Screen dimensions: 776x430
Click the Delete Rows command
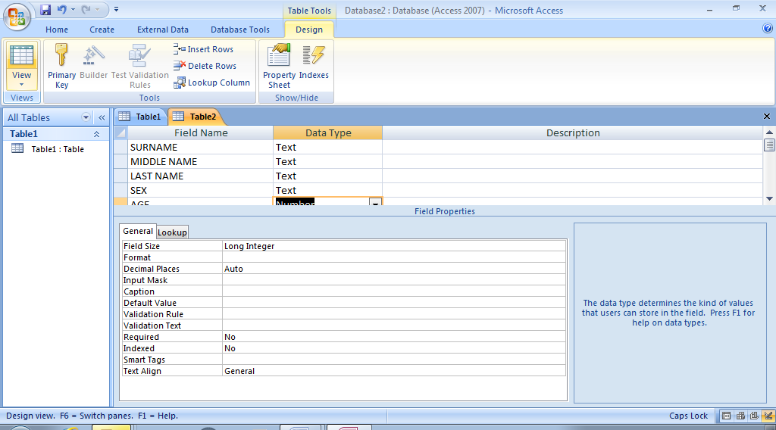205,66
